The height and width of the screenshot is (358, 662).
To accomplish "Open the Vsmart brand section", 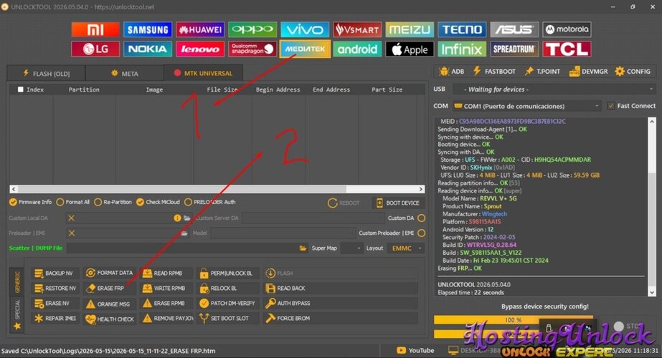I will click(357, 29).
